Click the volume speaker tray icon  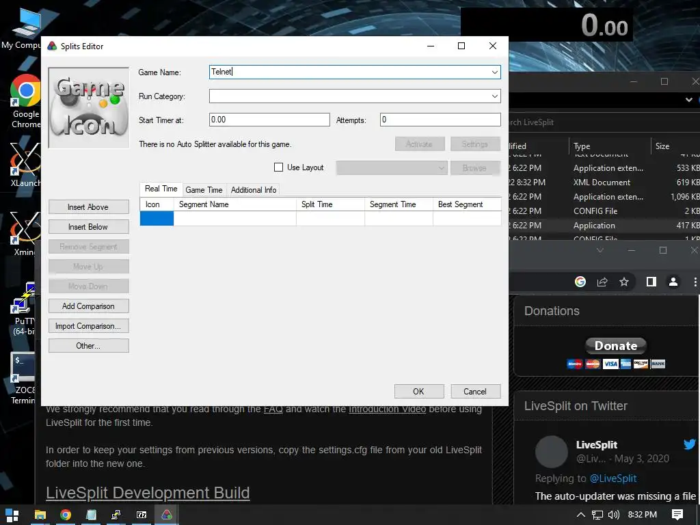[x=614, y=515]
